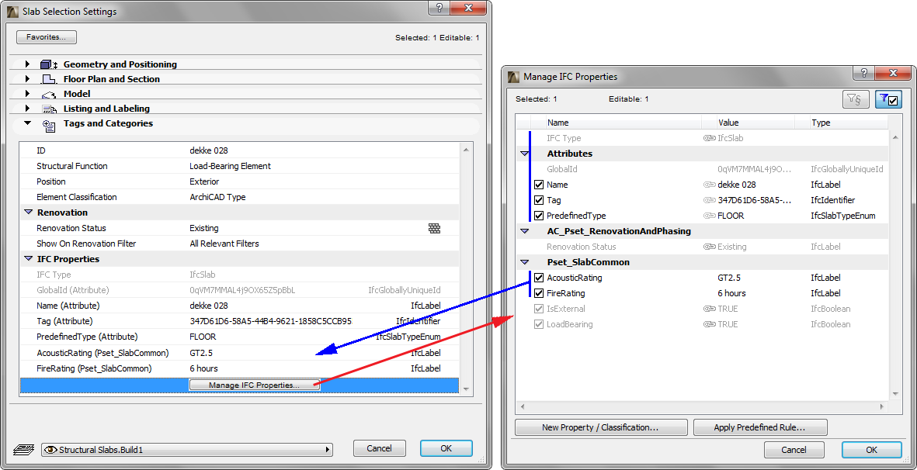917x470 pixels.
Task: Uncheck the FireRating checkbox
Action: coord(539,293)
